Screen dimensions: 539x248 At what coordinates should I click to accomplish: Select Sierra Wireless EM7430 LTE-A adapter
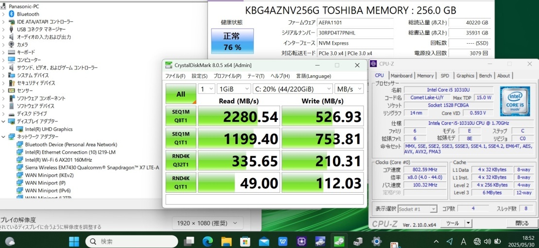click(x=92, y=167)
